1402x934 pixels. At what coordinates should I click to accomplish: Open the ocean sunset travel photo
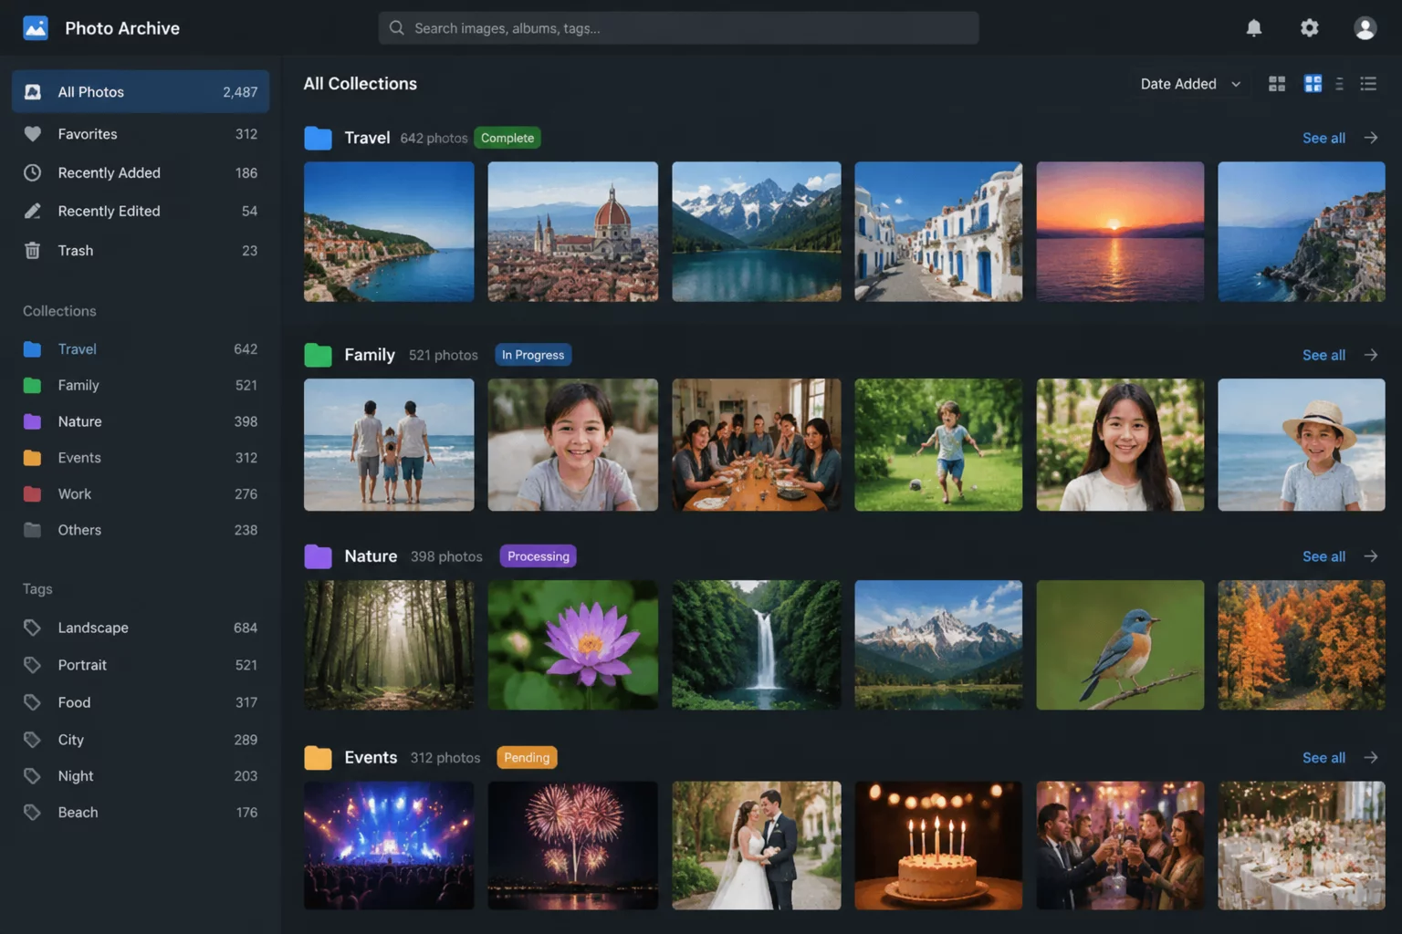pos(1120,232)
